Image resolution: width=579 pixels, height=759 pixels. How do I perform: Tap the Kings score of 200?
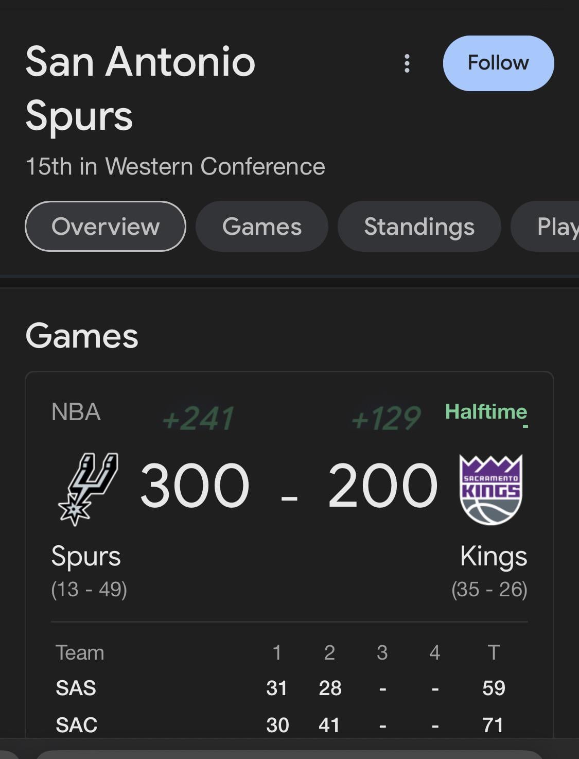point(382,486)
